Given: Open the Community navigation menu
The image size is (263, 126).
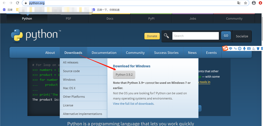Looking at the screenshot, I should pyautogui.click(x=135, y=53).
